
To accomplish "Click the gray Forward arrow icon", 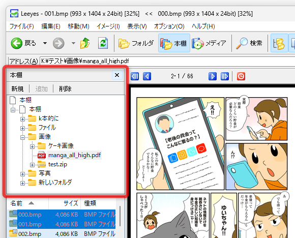I will [x=58, y=43].
